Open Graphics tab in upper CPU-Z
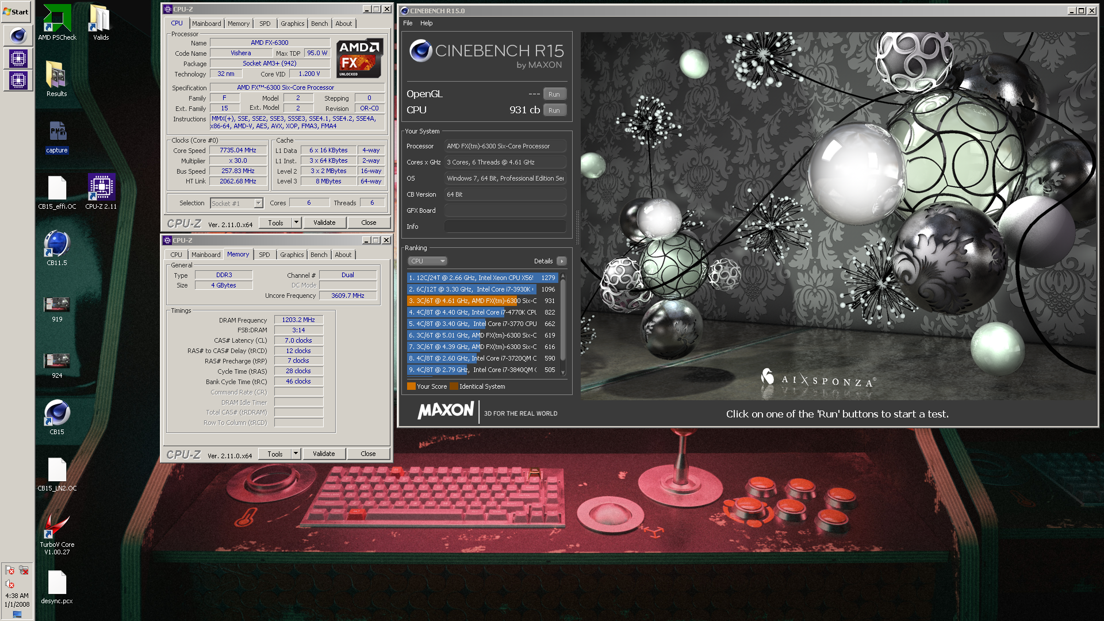Screen dimensions: 1104x621 [293, 24]
